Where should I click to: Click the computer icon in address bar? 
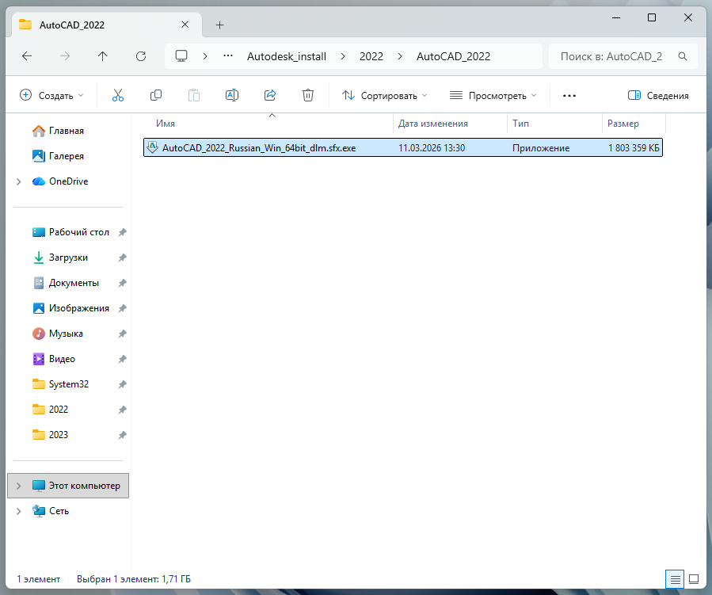[181, 56]
